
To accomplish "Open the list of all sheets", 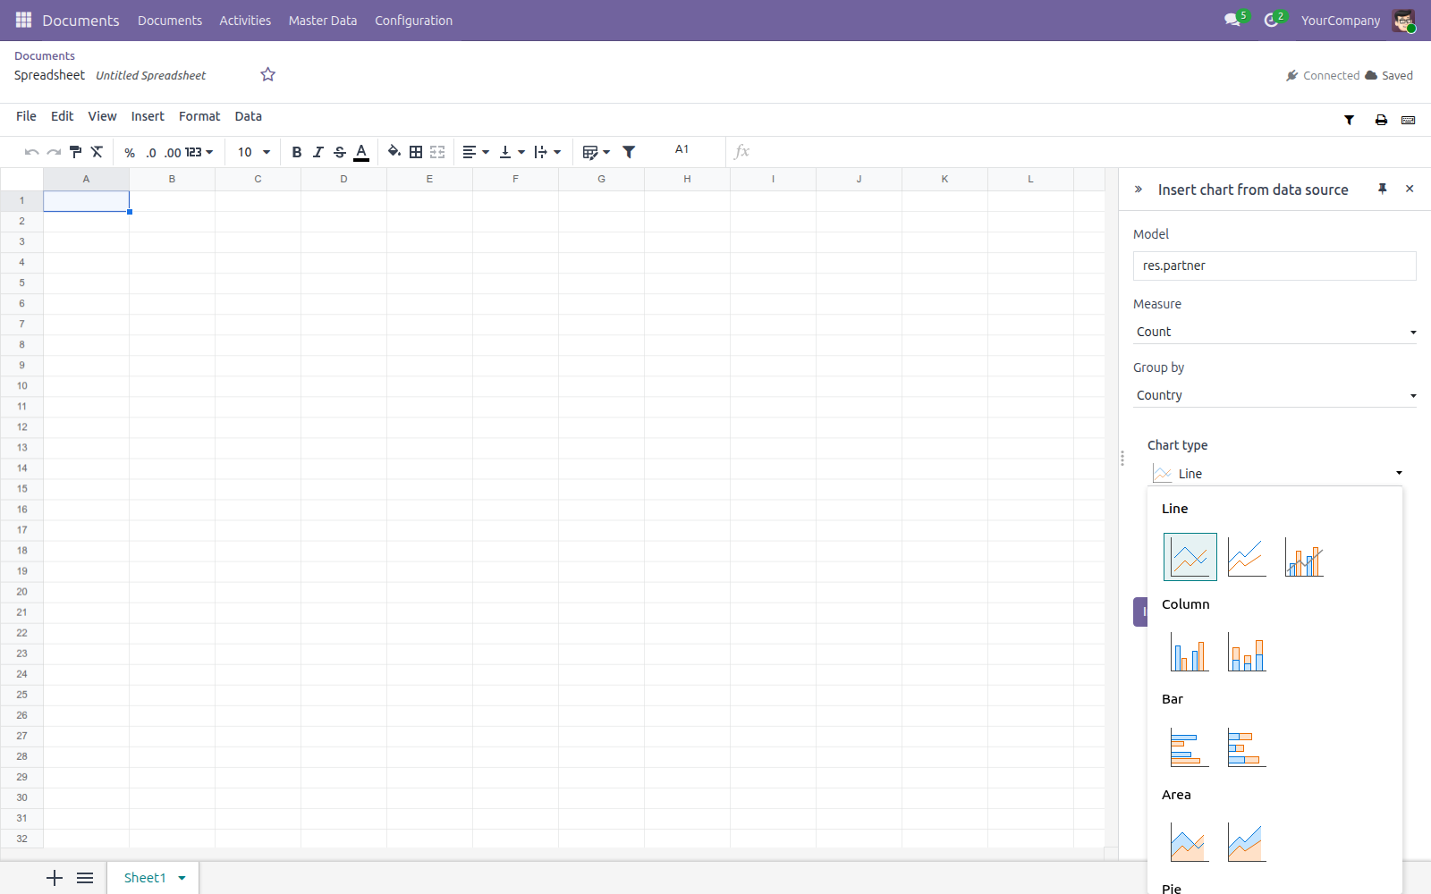I will pos(85,878).
